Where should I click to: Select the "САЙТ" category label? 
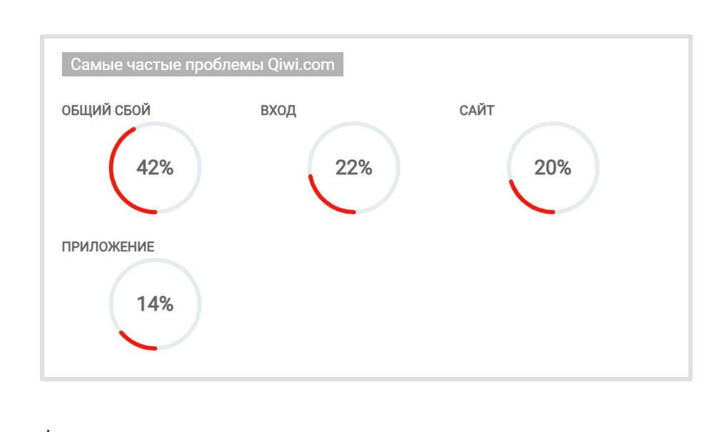tap(476, 111)
